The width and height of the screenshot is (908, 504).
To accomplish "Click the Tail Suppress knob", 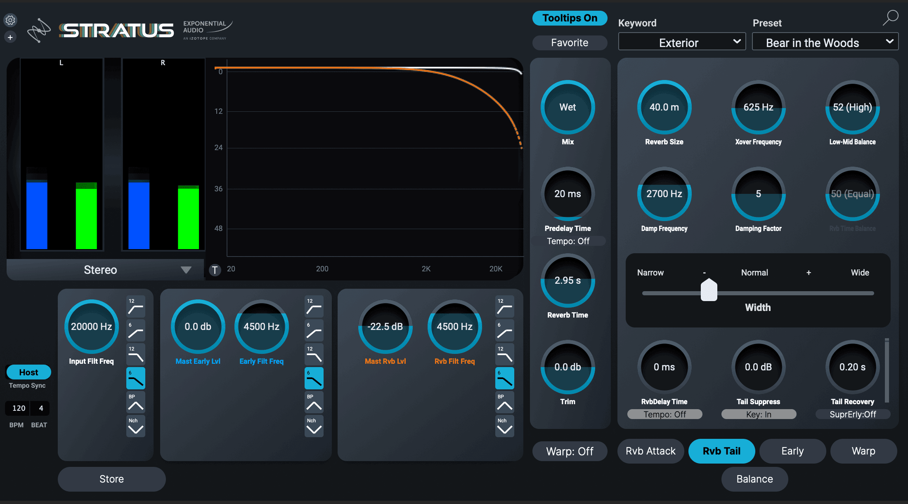I will click(x=759, y=367).
